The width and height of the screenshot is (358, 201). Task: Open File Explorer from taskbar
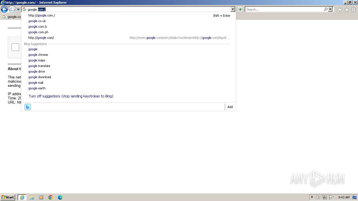point(32,197)
